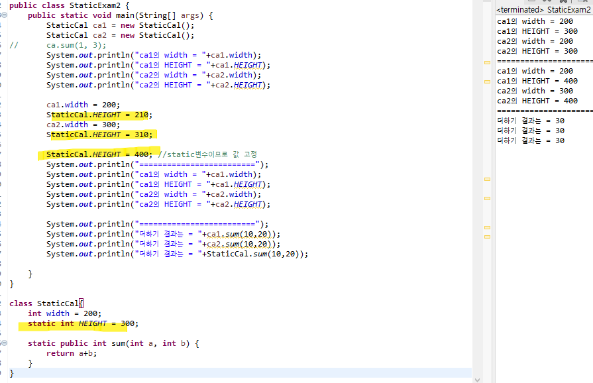The width and height of the screenshot is (593, 383).
Task: Click the highlighted 'StaticCal.HEIGHT = 310' statement
Action: click(x=99, y=135)
